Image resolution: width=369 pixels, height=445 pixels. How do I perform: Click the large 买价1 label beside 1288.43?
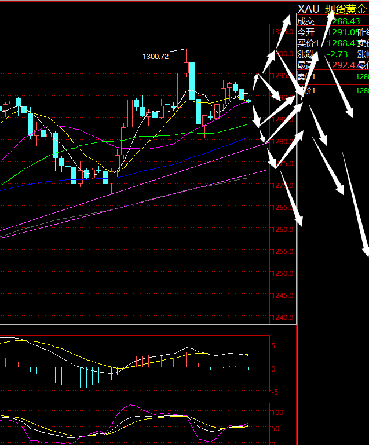[x=308, y=43]
